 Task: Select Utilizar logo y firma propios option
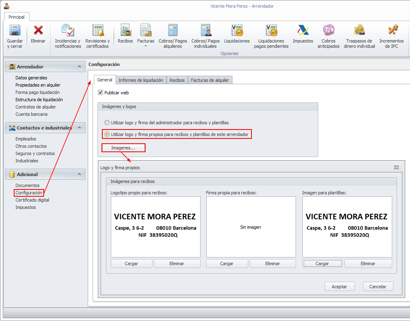click(x=107, y=134)
